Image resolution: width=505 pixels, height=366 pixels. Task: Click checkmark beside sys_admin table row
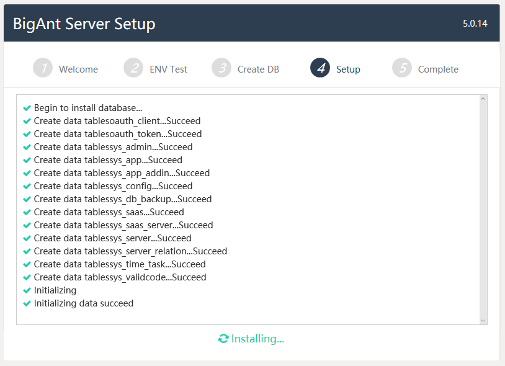pos(27,147)
